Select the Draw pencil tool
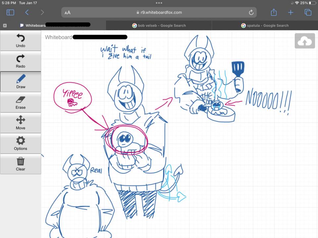This screenshot has width=318, height=238. 21,82
